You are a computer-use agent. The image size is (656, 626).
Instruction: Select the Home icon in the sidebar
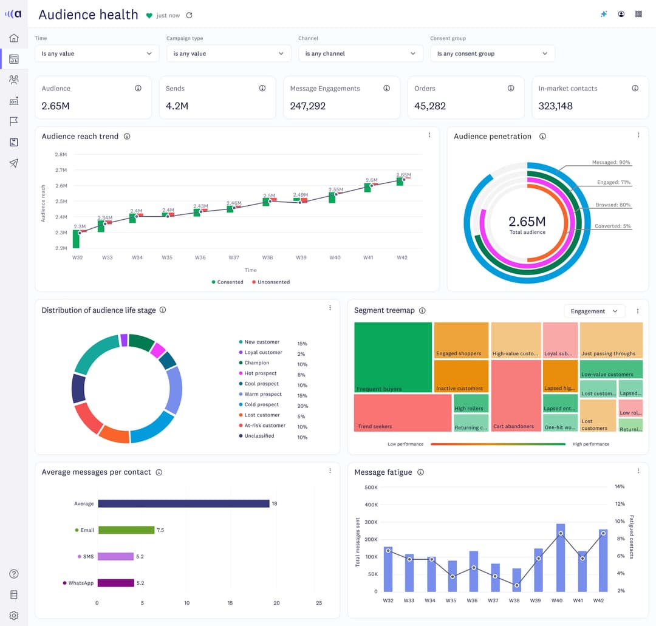[x=13, y=38]
